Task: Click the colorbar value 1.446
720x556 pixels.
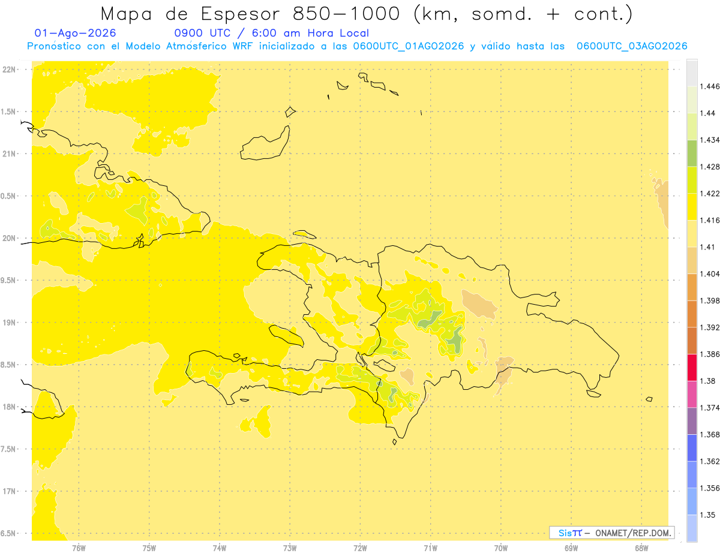Action: click(x=710, y=86)
